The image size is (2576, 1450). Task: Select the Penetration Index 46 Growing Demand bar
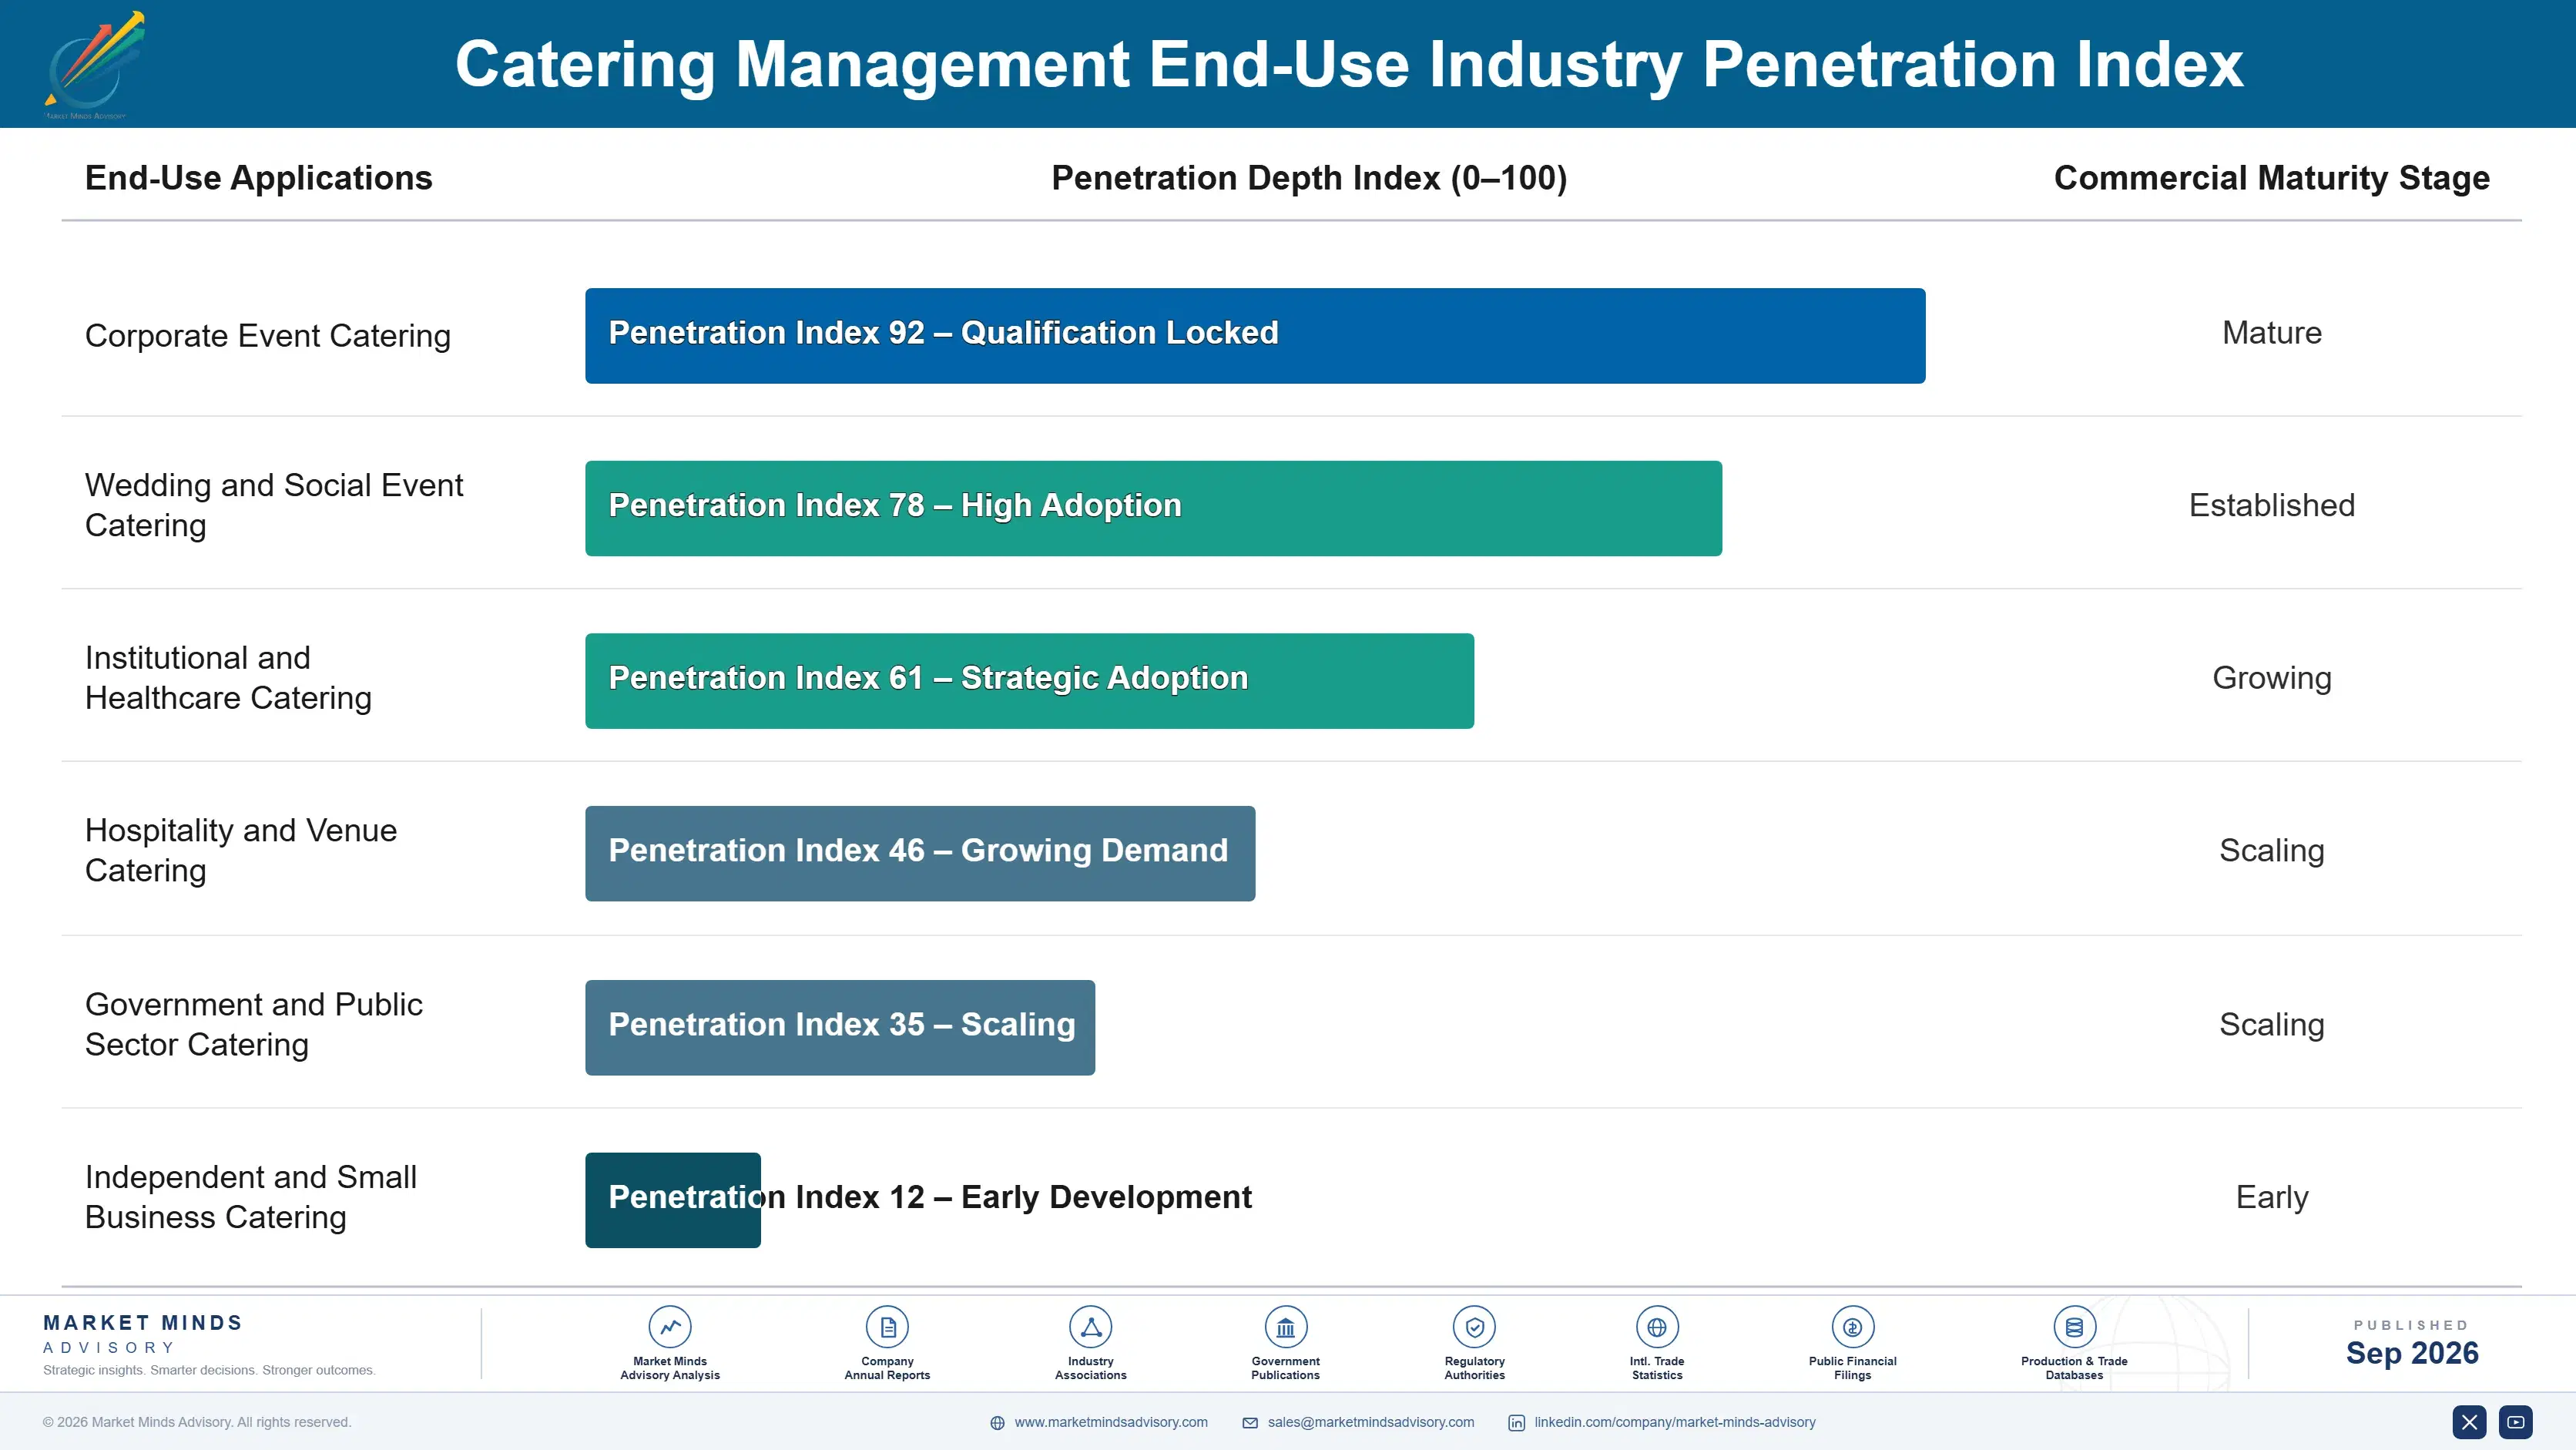coord(920,853)
